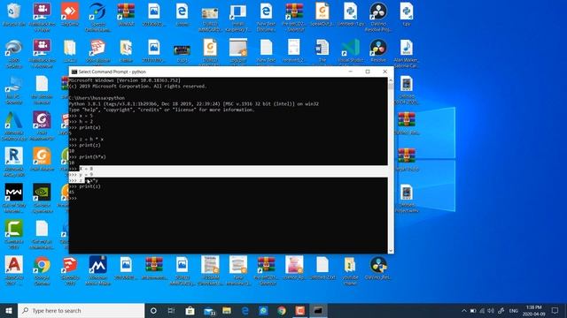Image resolution: width=567 pixels, height=318 pixels.
Task: Select the Command Prompt taskbar button
Action: pos(318,310)
